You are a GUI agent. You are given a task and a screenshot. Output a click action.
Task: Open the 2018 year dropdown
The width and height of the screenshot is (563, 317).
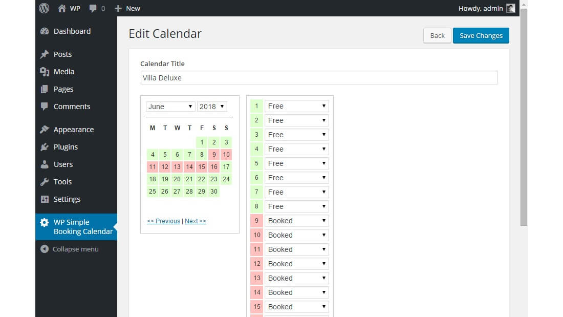click(212, 107)
